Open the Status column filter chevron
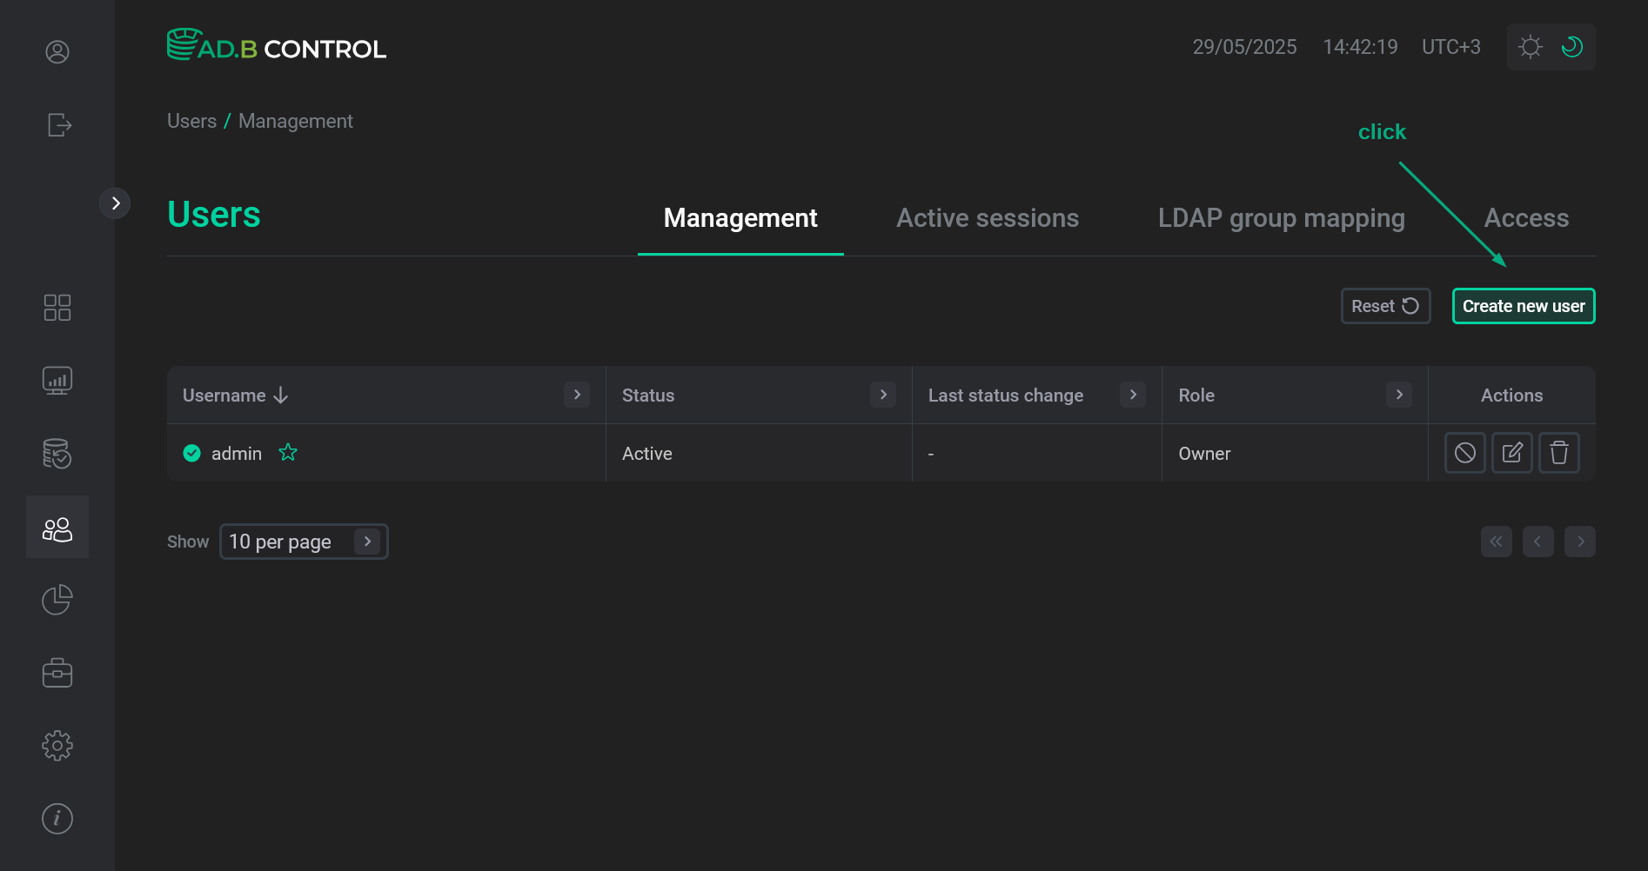 click(x=882, y=395)
